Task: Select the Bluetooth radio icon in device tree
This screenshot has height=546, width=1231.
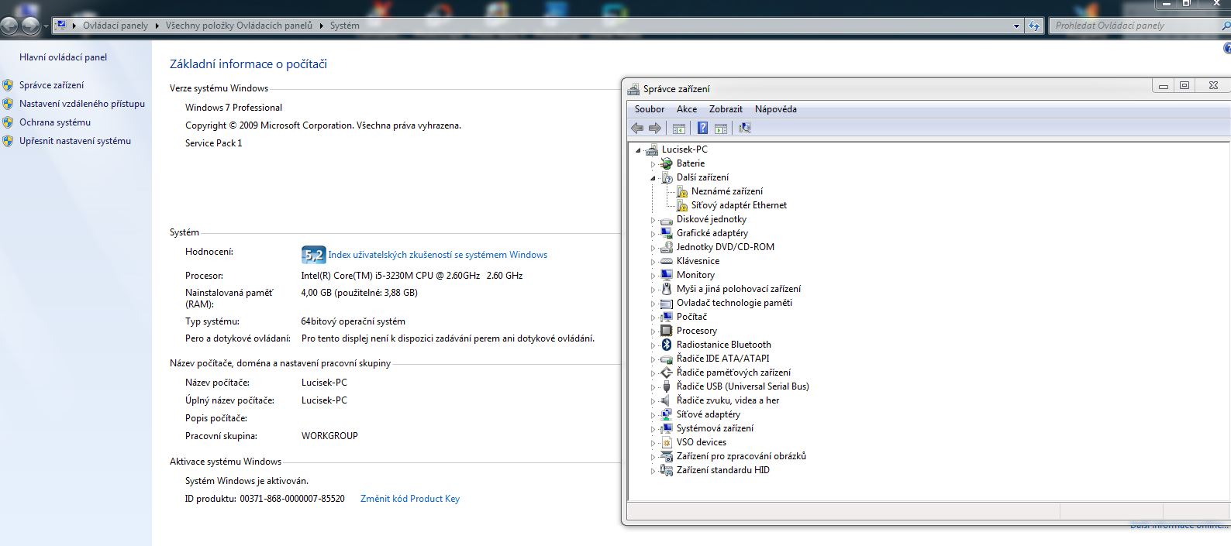Action: coord(666,345)
